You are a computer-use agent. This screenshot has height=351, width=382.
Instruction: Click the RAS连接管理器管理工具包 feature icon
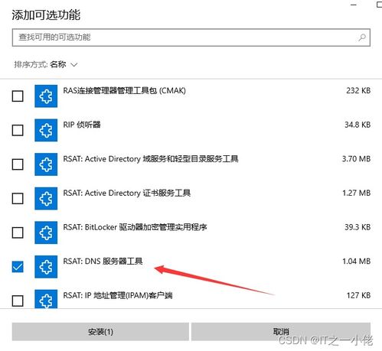[46, 96]
